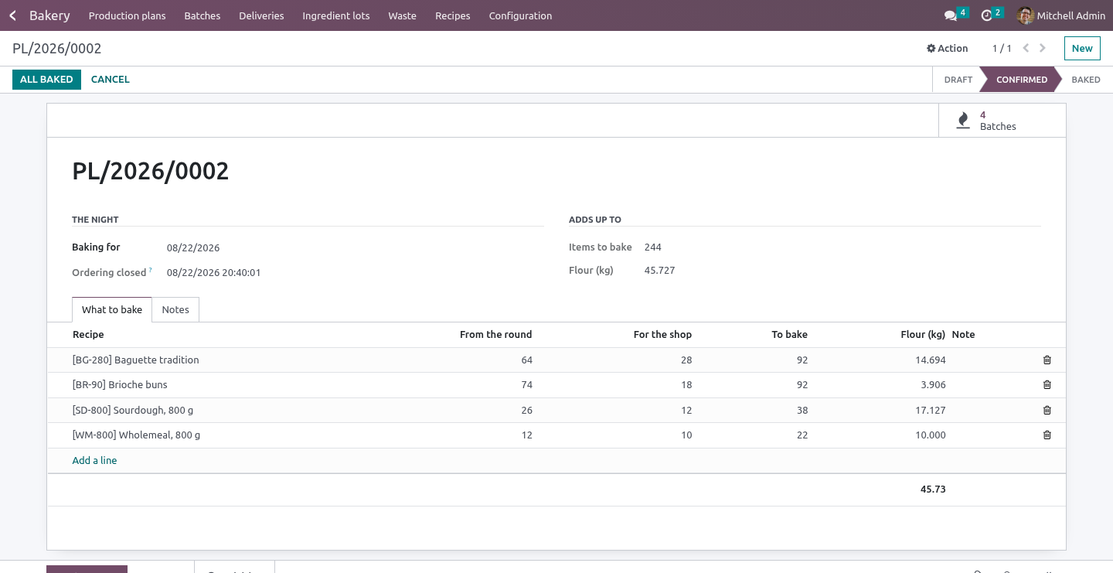Image resolution: width=1113 pixels, height=573 pixels.
Task: Open the Configuration menu
Action: (520, 15)
